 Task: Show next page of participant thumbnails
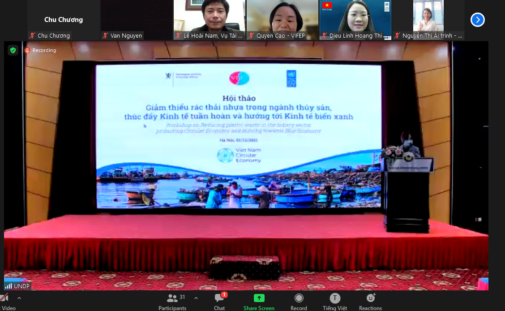[x=477, y=20]
